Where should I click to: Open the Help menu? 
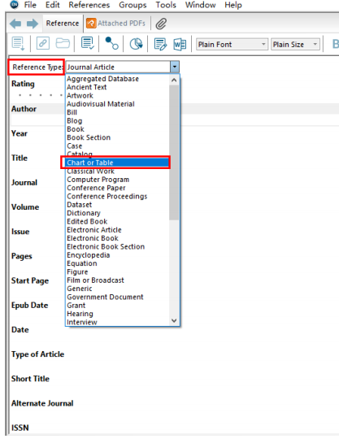233,5
